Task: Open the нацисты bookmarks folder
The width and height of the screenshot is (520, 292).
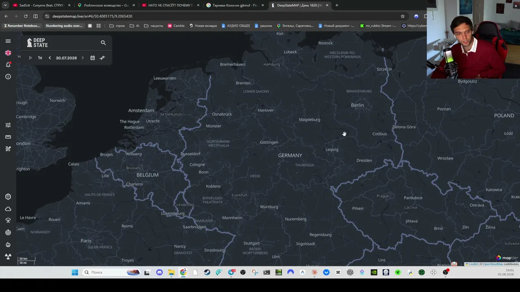Action: click(154, 26)
